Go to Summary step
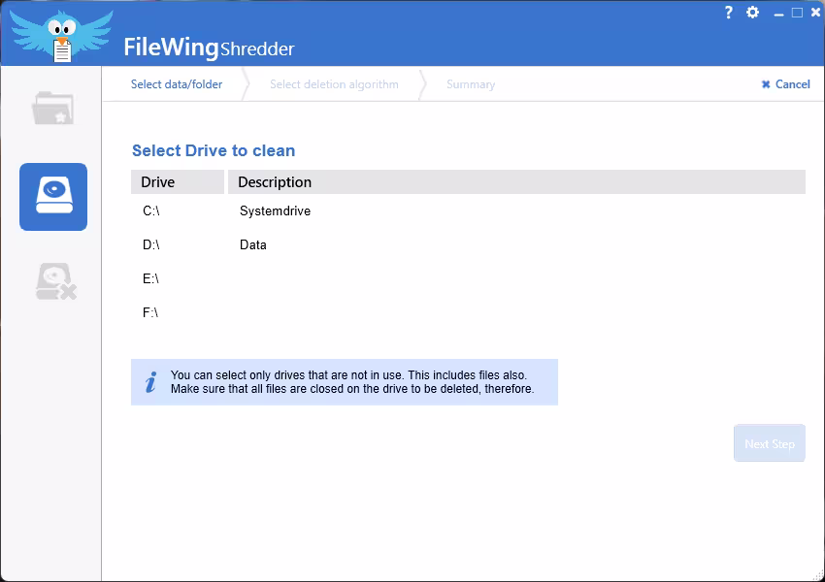Image resolution: width=825 pixels, height=582 pixels. point(471,84)
